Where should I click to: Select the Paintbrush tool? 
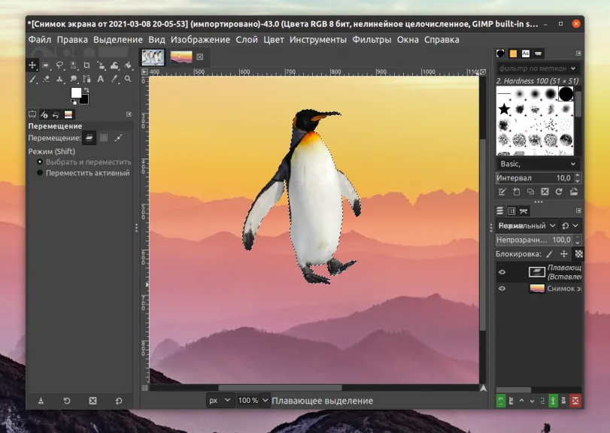(32, 78)
